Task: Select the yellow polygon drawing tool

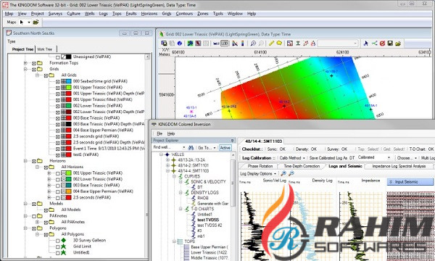Action: [279, 43]
